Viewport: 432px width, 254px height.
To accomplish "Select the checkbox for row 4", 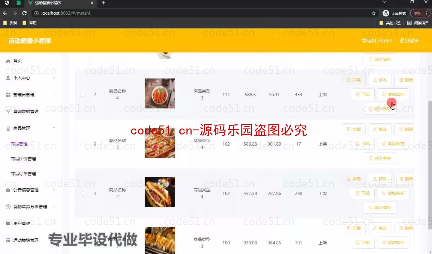I will coord(82,193).
